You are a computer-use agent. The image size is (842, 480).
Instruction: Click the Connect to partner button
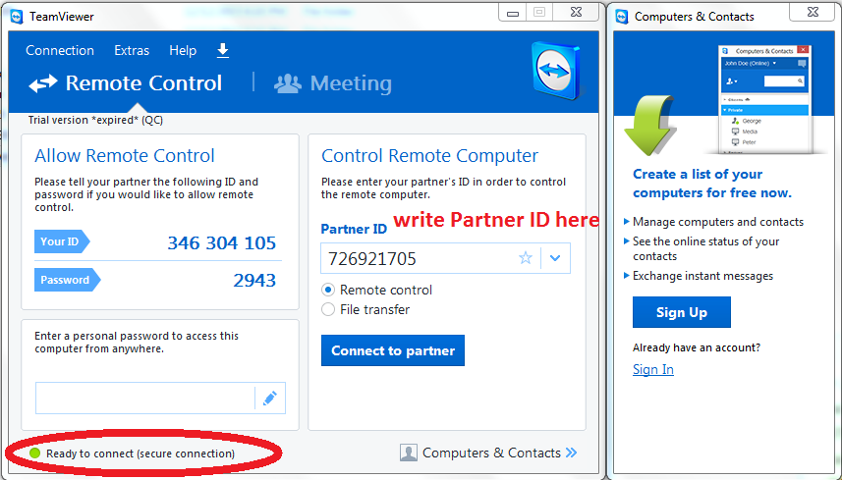(x=393, y=350)
